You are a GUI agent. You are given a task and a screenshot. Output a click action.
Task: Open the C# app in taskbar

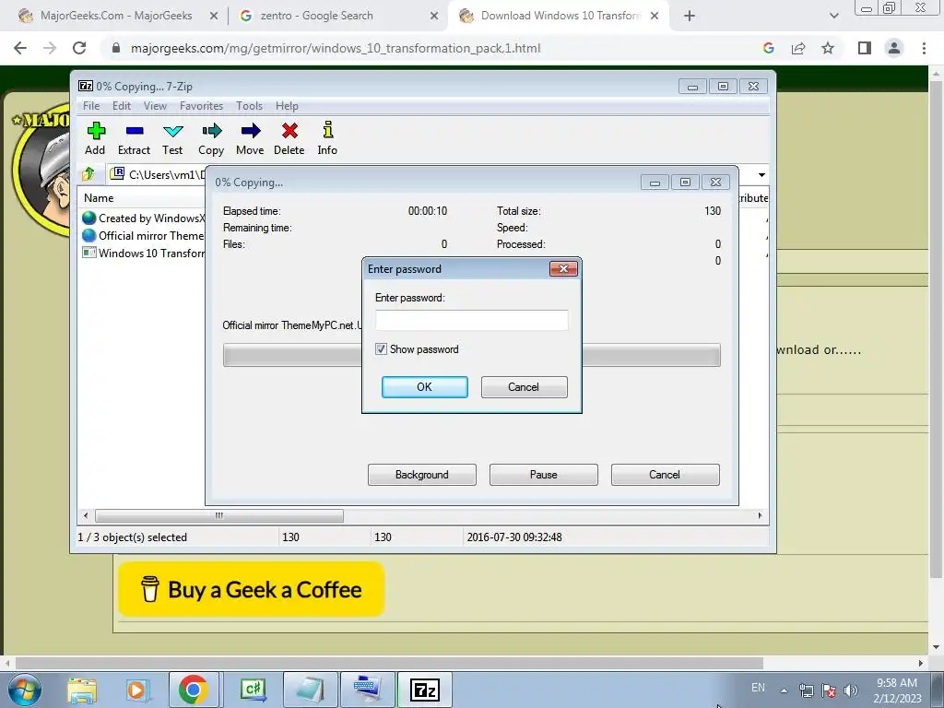[253, 690]
